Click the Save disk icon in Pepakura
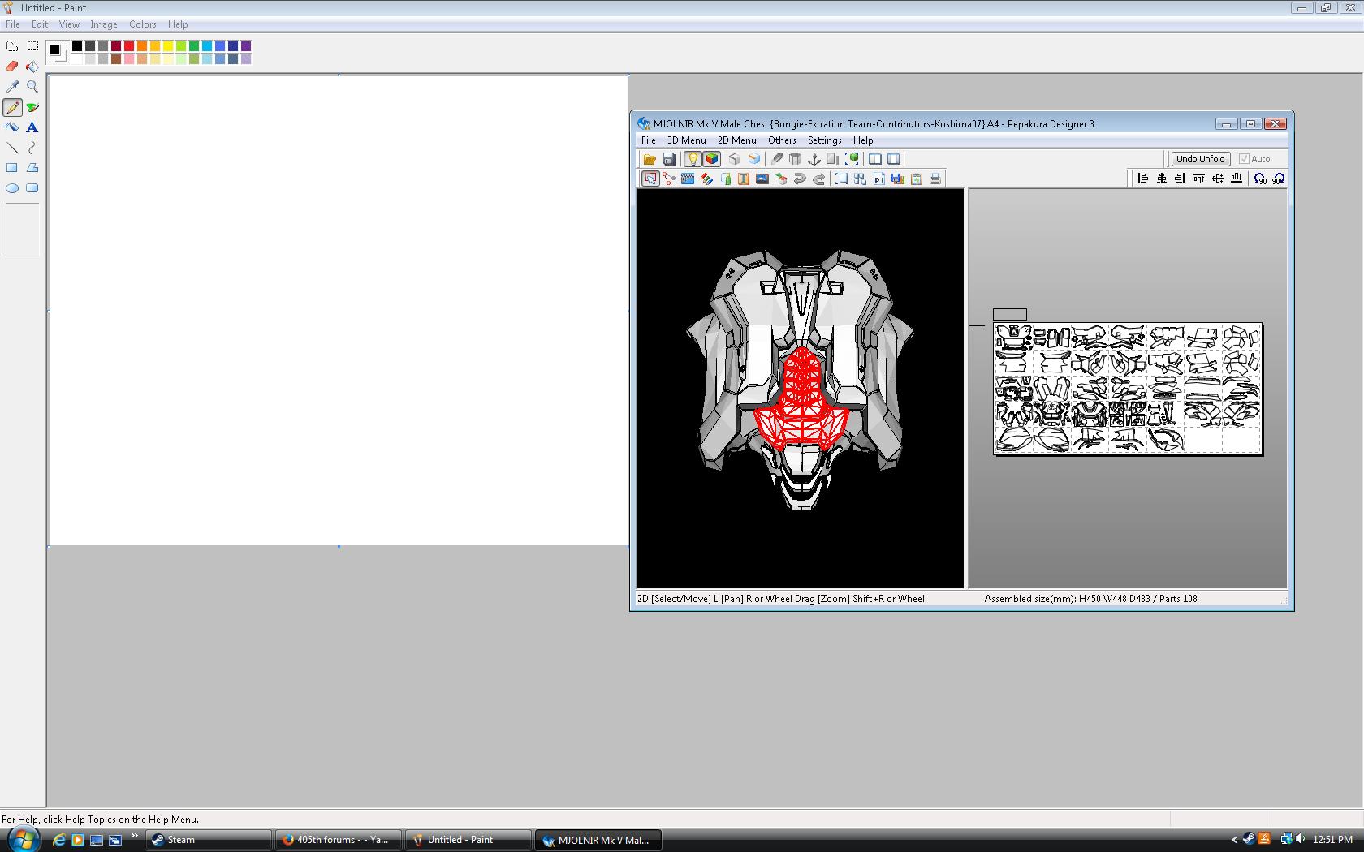Screen dimensions: 1364x852 (x=669, y=159)
